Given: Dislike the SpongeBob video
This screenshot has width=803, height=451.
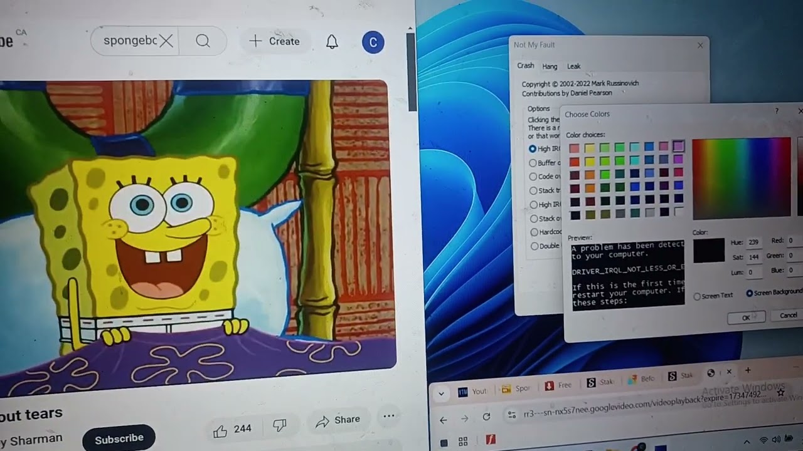Looking at the screenshot, I should pos(280,426).
